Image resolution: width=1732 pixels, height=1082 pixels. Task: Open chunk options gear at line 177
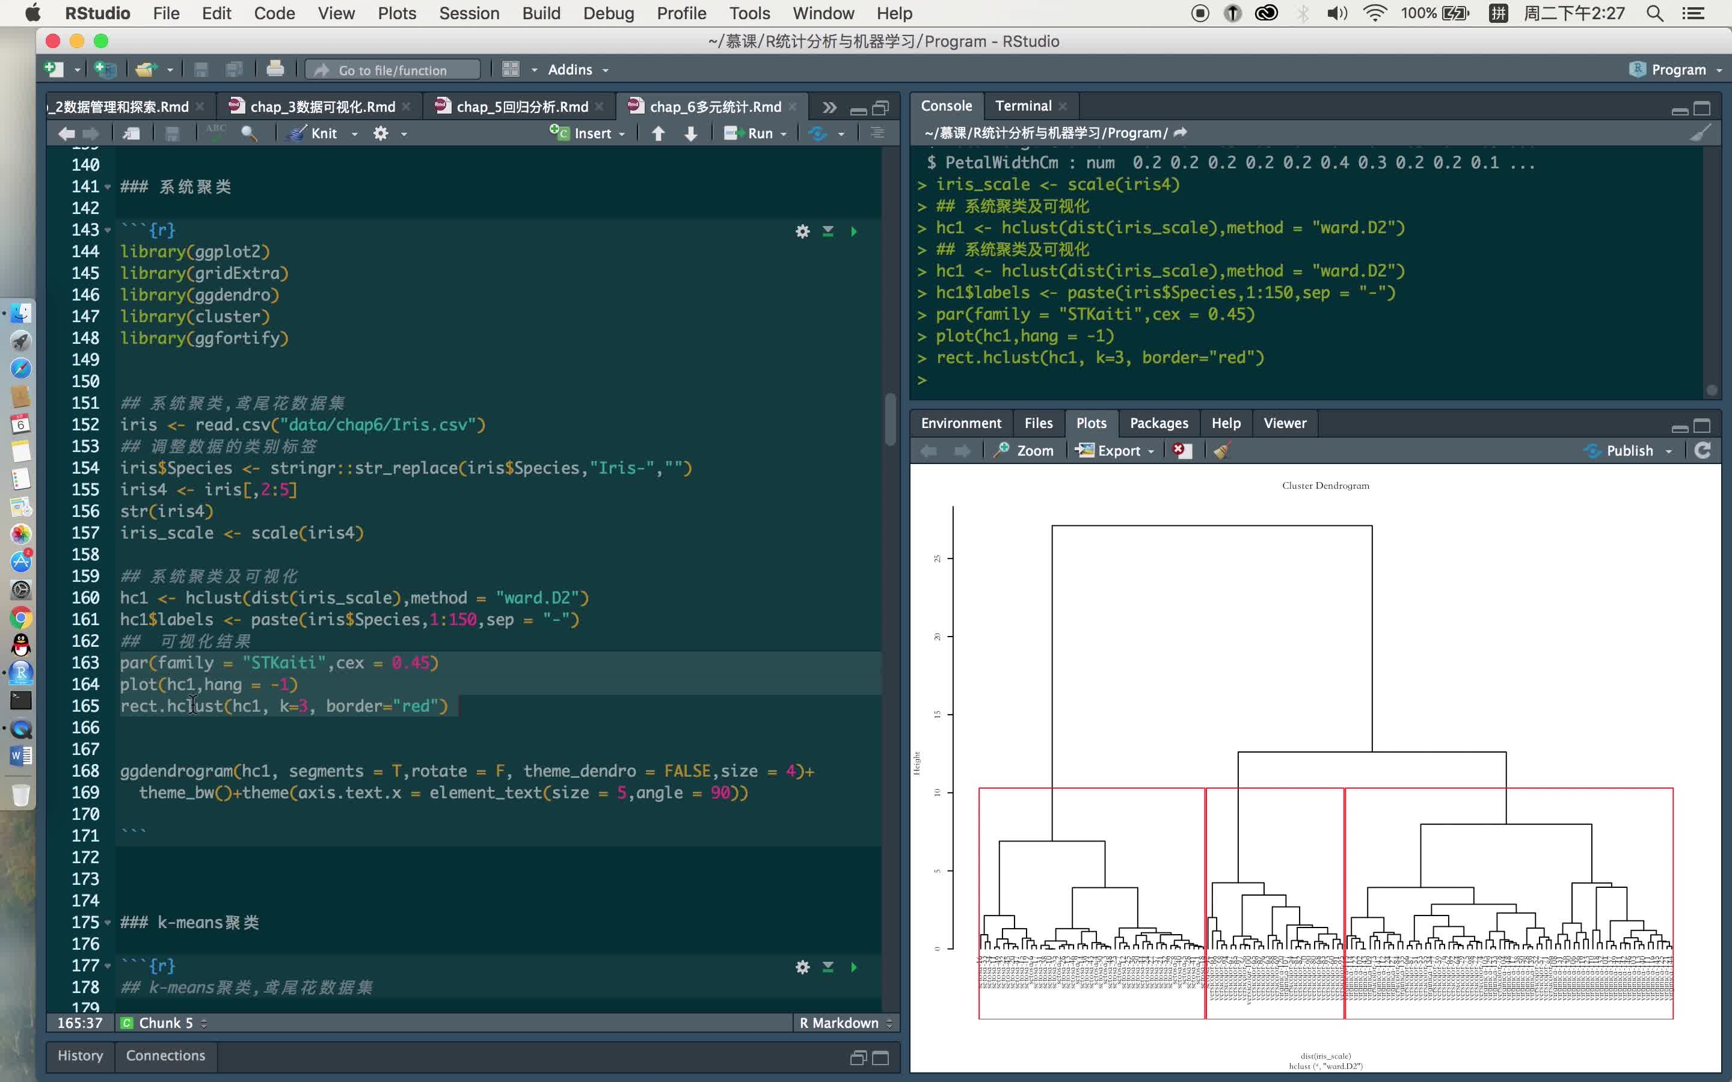(x=802, y=967)
